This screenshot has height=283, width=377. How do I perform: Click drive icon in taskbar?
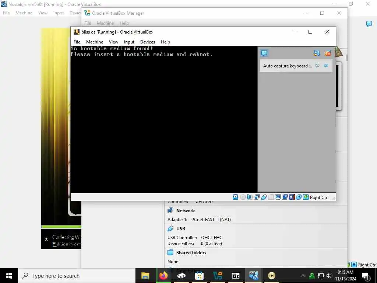(x=181, y=276)
